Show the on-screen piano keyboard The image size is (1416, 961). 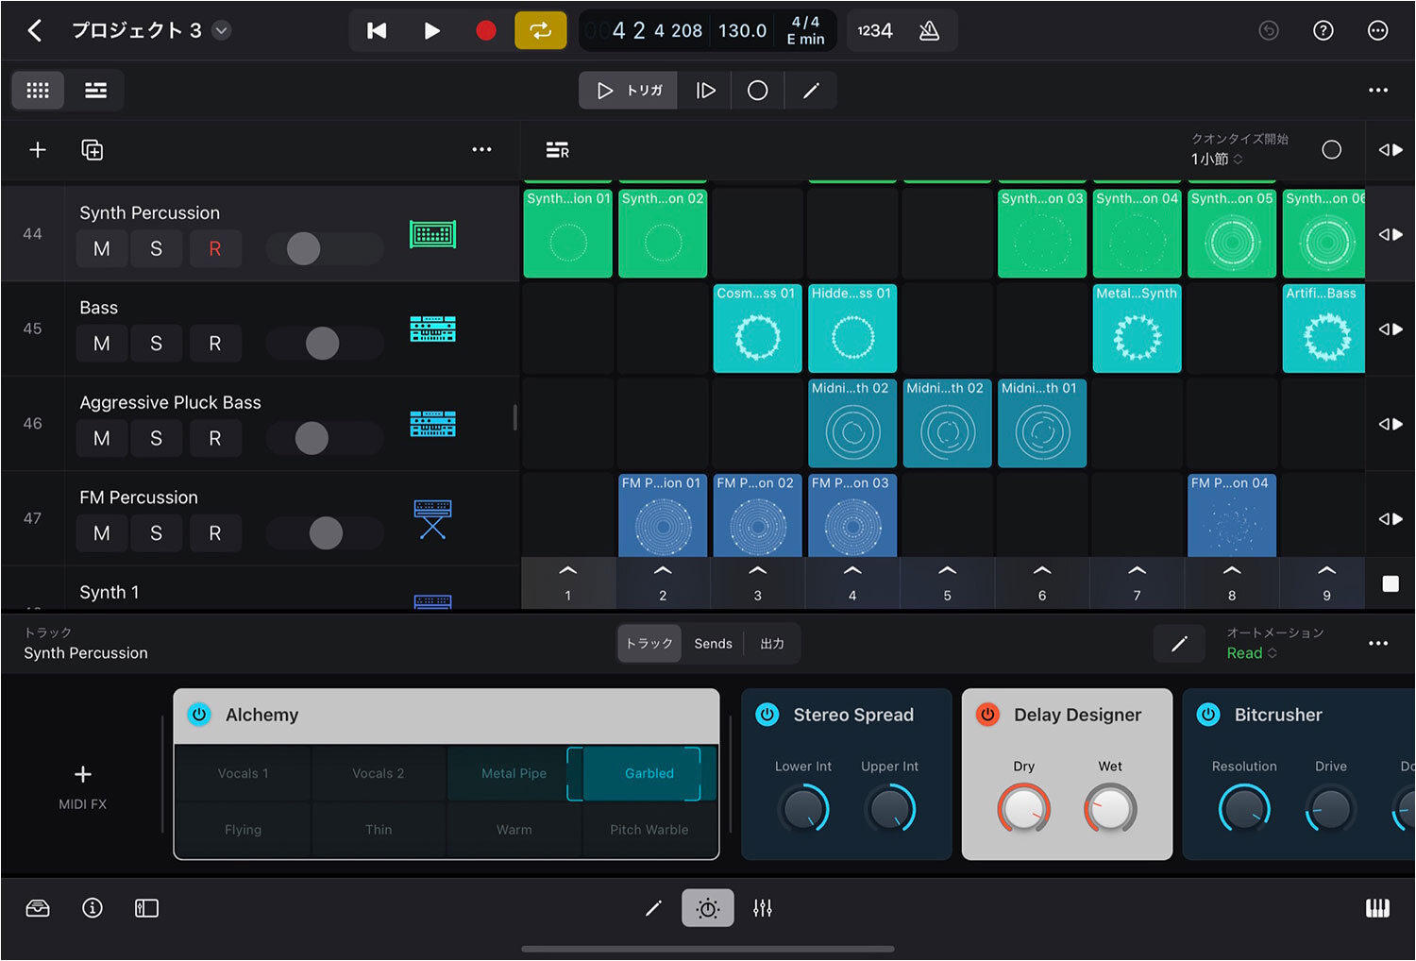pos(1377,908)
